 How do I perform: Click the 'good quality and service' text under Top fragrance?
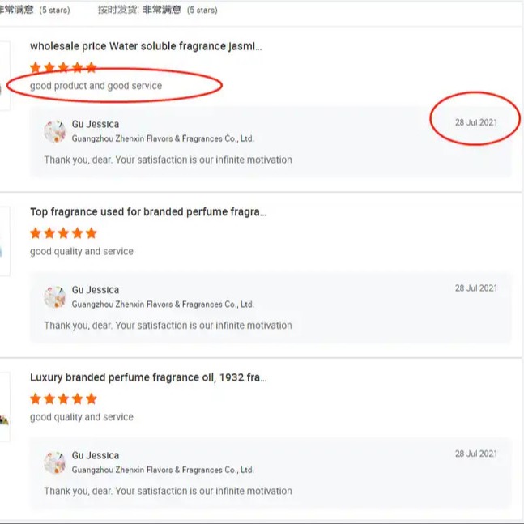tap(81, 252)
